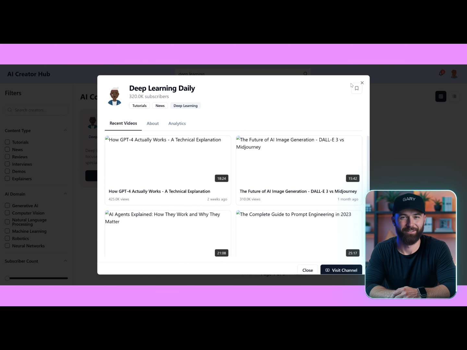467x350 pixels.
Task: Click the 'How GPT-4 Actually Works' video title
Action: coord(160,191)
